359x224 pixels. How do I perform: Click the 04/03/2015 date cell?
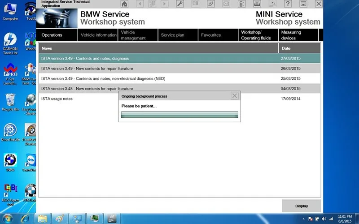point(290,88)
